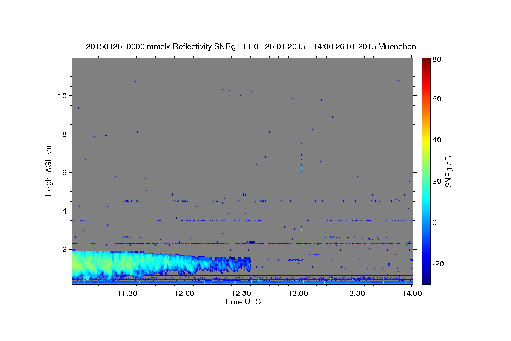This screenshot has width=511, height=341.
Task: Click the 'Time UTC' axis label
Action: [x=242, y=302]
